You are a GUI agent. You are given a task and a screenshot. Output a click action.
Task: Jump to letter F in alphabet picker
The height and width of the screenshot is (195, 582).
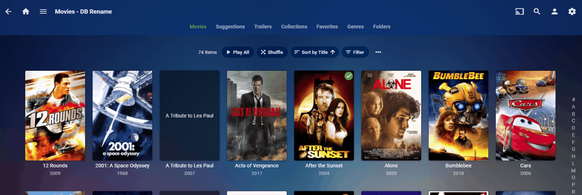click(573, 142)
